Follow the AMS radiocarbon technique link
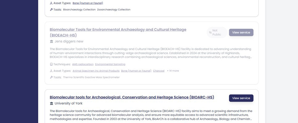The image size is (298, 123). tap(83, 64)
